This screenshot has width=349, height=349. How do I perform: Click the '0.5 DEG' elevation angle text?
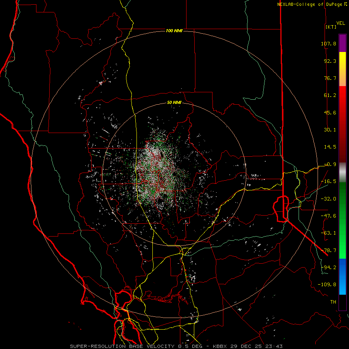click(191, 346)
